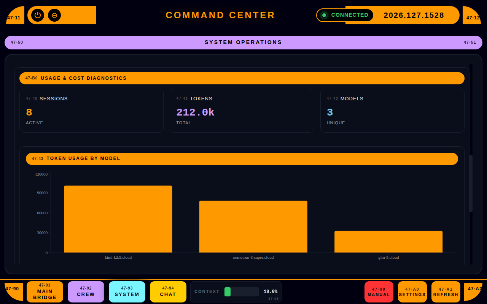
Task: Click the nemotron-3-super:cloud axis label
Action: click(253, 257)
